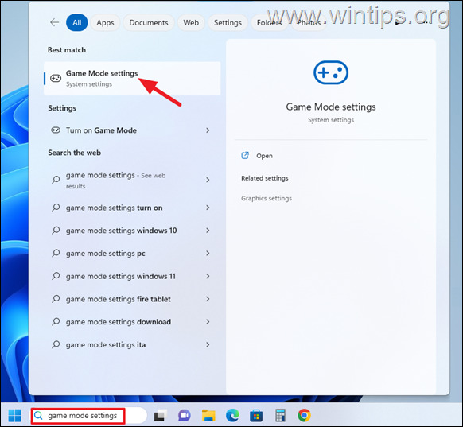Open Task View from the taskbar
This screenshot has height=427, width=463.
pos(161,416)
